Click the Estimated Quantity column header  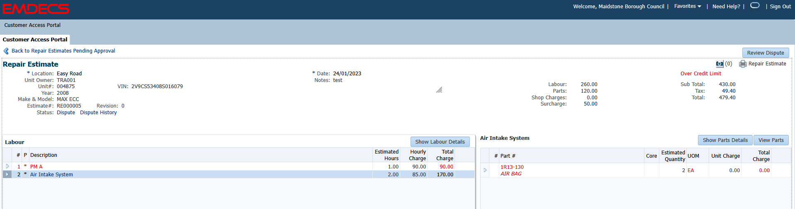coord(673,156)
